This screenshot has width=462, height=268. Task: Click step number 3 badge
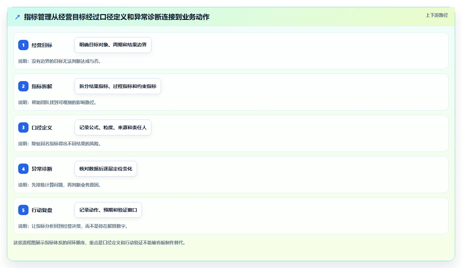pos(23,127)
